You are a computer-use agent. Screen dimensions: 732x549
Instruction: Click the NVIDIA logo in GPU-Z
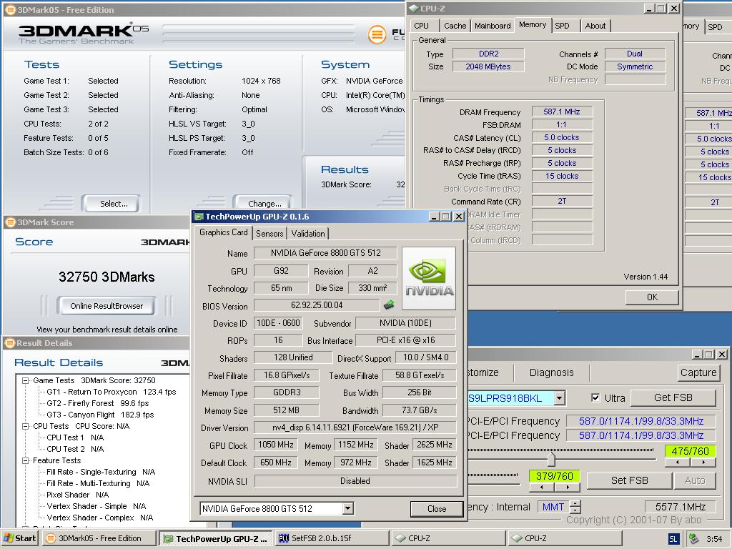click(x=429, y=278)
